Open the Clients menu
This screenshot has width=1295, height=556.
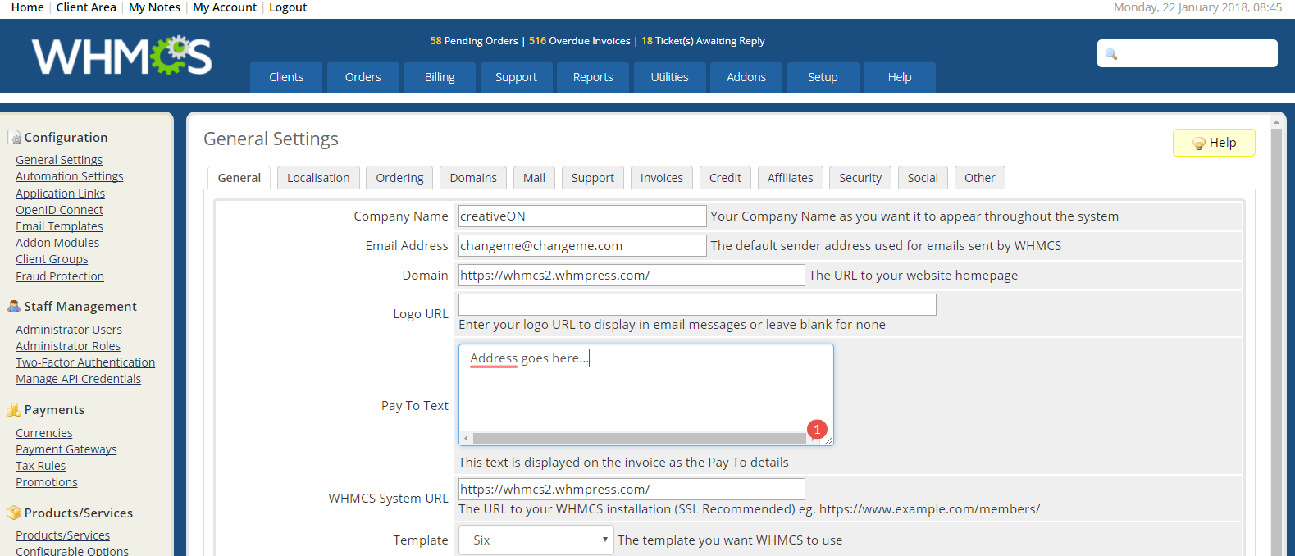(x=286, y=77)
